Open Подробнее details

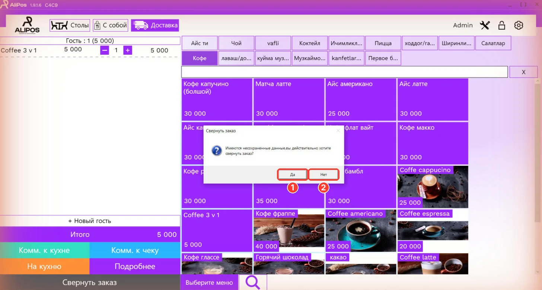click(135, 267)
